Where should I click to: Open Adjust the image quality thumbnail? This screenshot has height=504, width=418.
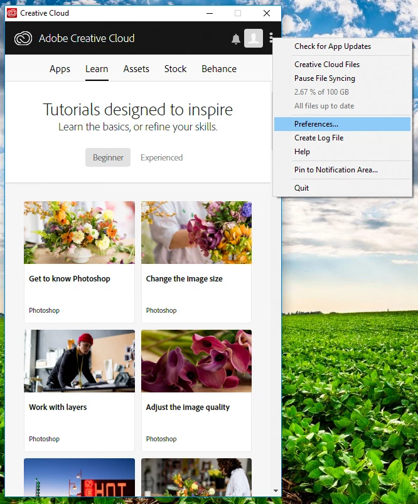tap(196, 361)
